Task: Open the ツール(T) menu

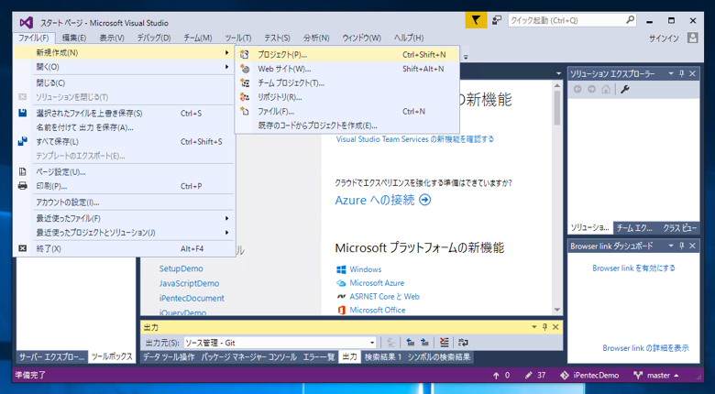Action: 238,38
